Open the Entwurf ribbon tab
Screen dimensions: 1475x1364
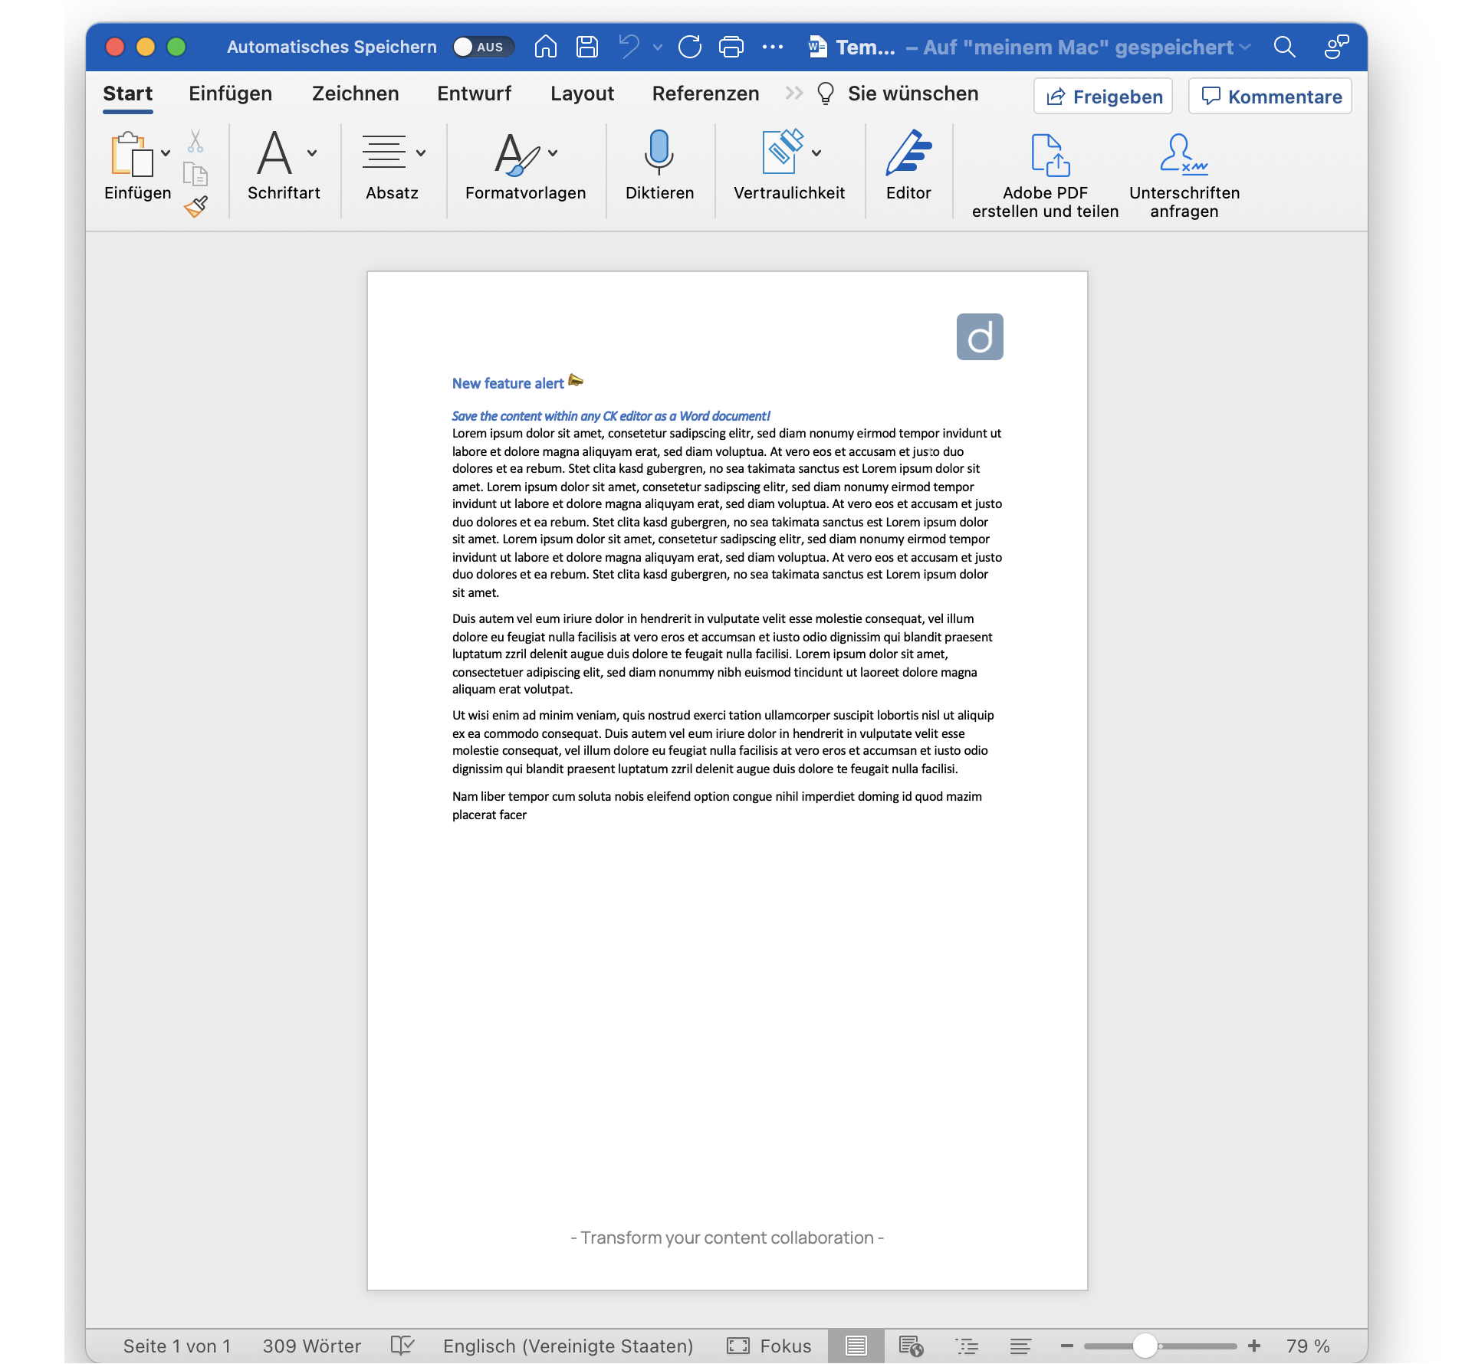(x=474, y=93)
